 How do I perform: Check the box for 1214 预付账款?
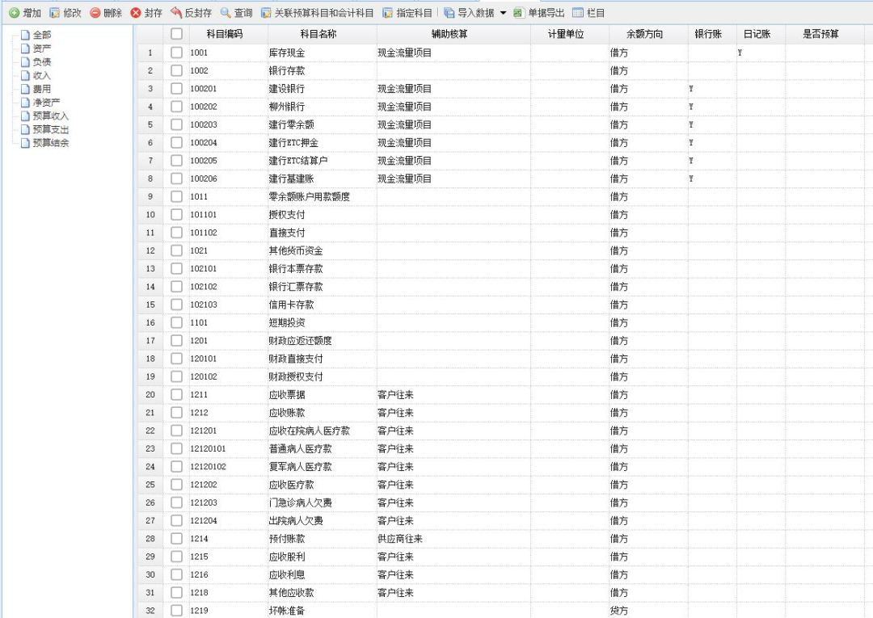tap(176, 539)
